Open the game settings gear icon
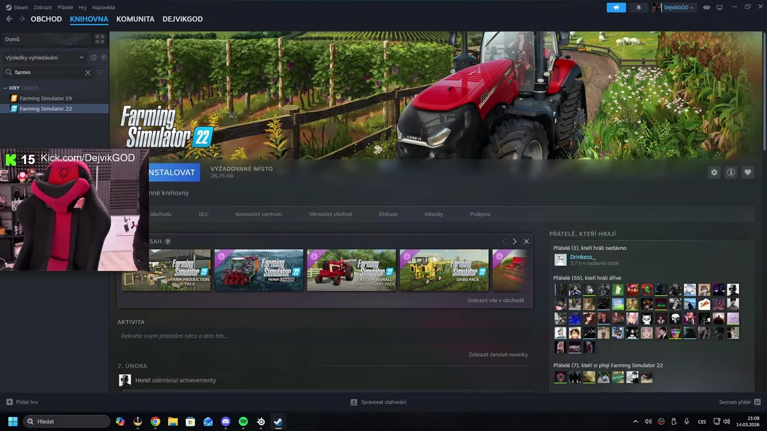The image size is (767, 431). click(x=714, y=172)
